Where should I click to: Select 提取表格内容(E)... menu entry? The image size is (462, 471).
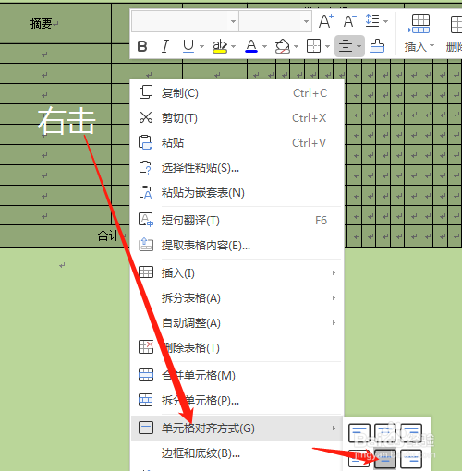[x=237, y=246]
